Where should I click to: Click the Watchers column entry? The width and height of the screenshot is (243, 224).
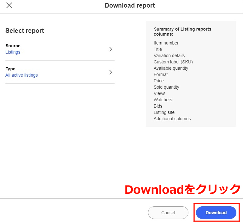[163, 100]
